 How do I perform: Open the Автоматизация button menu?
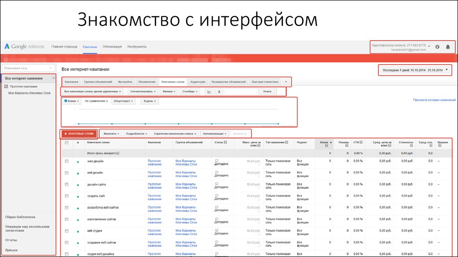[x=214, y=134]
